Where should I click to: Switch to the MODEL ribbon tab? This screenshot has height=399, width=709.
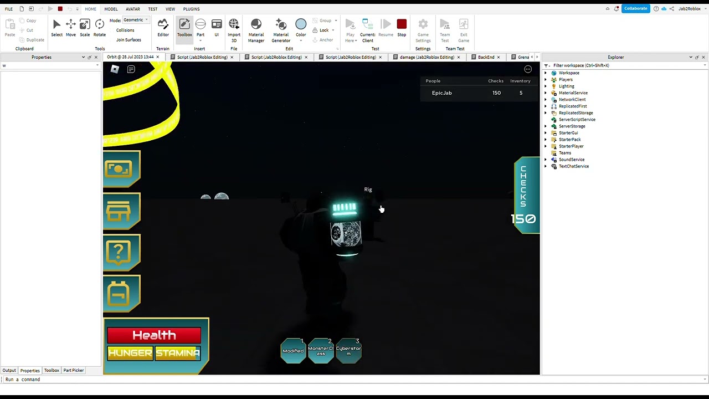pos(111,9)
